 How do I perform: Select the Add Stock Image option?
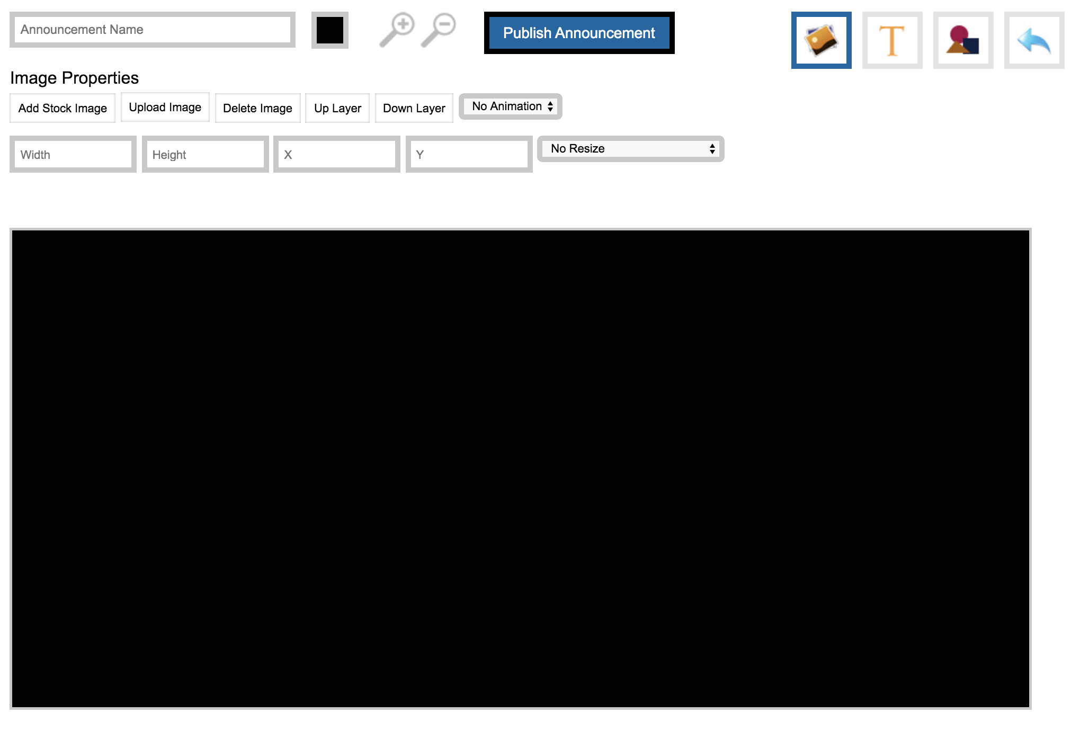pyautogui.click(x=63, y=106)
